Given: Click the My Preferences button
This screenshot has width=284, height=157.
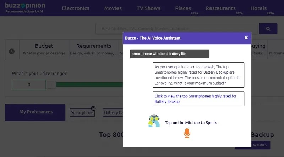Looking at the screenshot, I should tap(35, 112).
